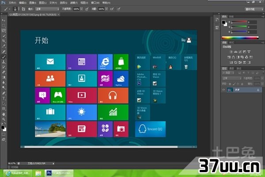Open the layer blend mode 正常 dropdown

coord(232,78)
